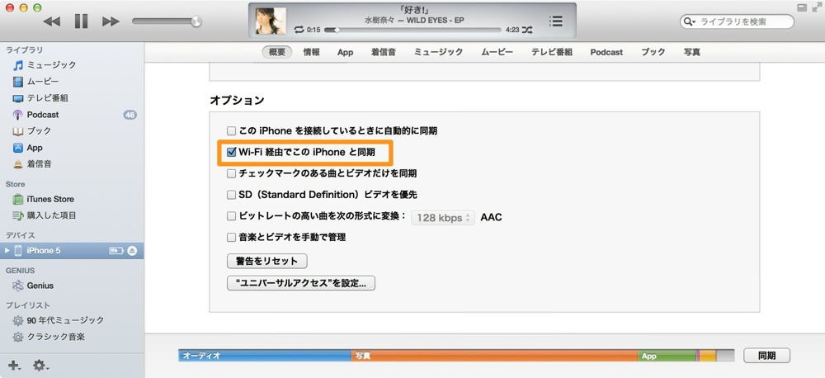Enable SD (Standard Definition) ビデオを優先 checkbox
The height and width of the screenshot is (378, 825).
[231, 195]
